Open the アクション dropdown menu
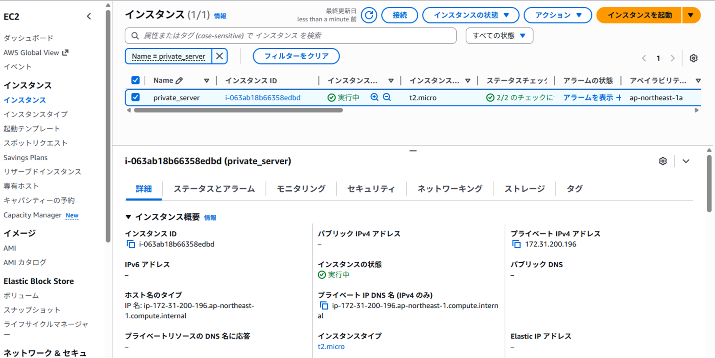The image size is (715, 358). [x=558, y=15]
